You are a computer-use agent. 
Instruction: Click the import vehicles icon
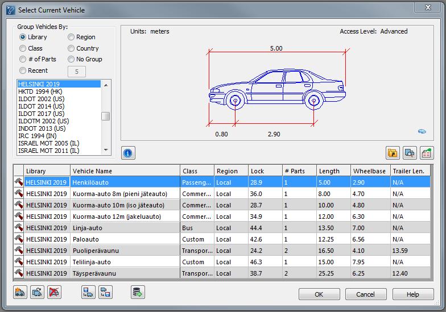89,292
